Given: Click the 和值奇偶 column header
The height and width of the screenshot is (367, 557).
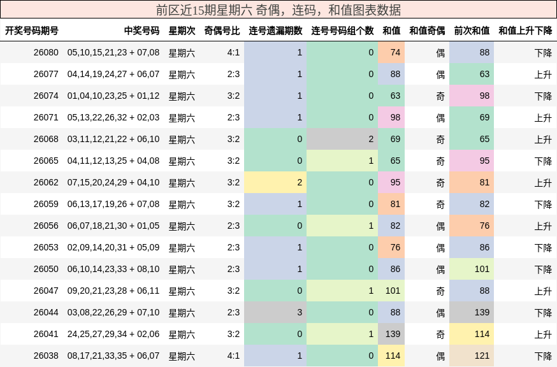Looking at the screenshot, I should [x=427, y=31].
